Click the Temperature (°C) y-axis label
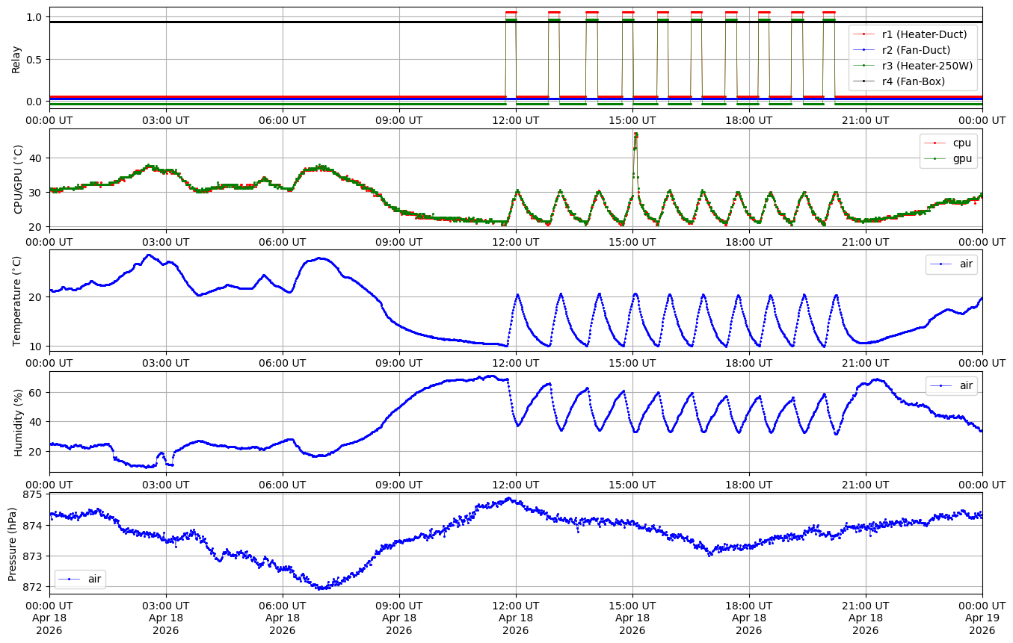Viewport: 1013px width, 643px height. (18, 300)
